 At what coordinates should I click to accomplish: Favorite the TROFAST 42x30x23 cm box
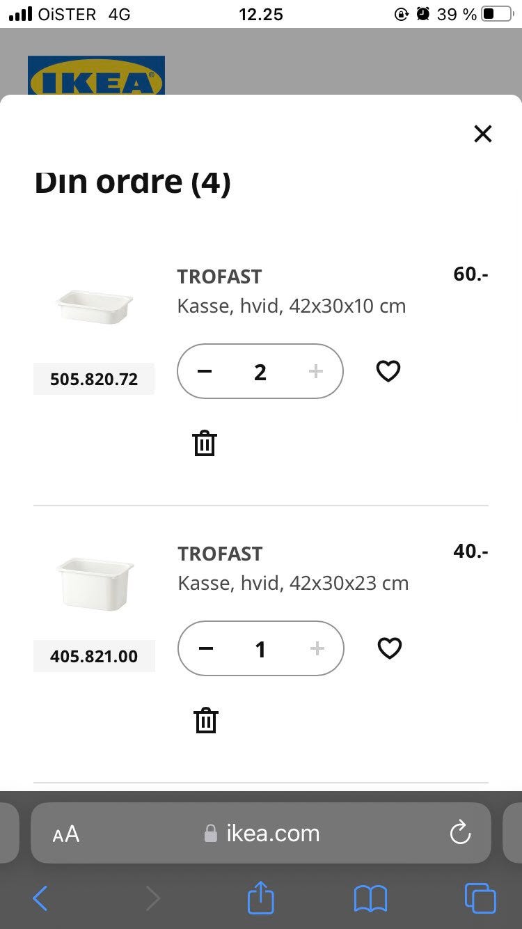point(389,648)
